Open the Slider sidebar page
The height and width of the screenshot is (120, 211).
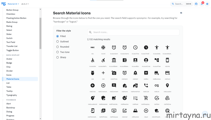click(9, 34)
